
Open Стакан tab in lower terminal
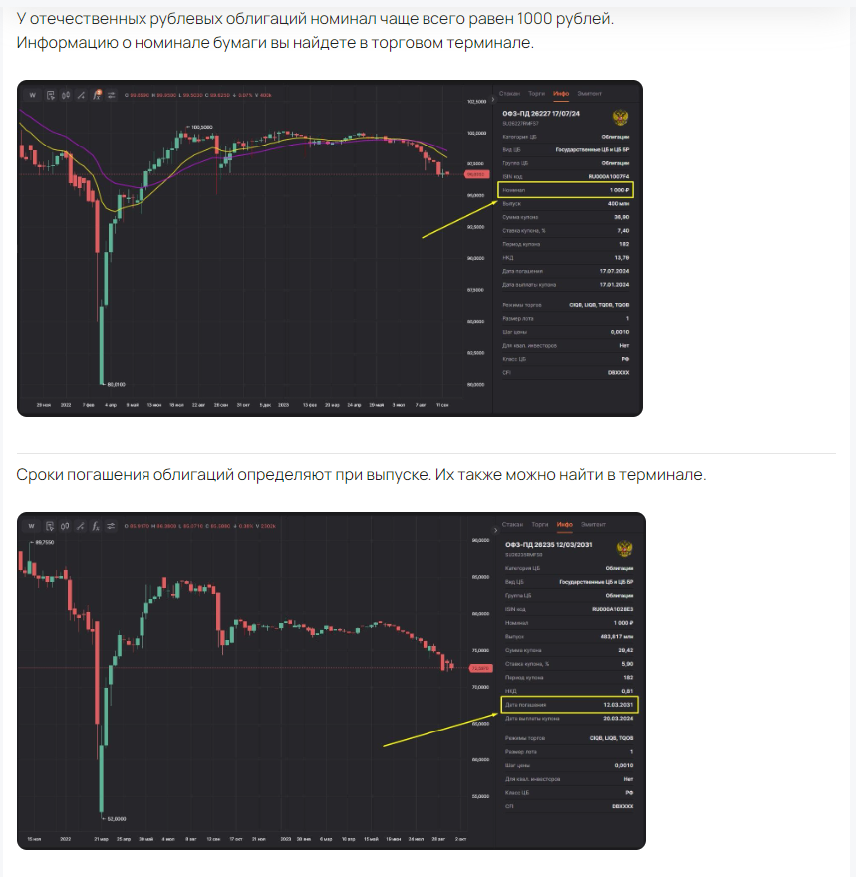click(512, 524)
